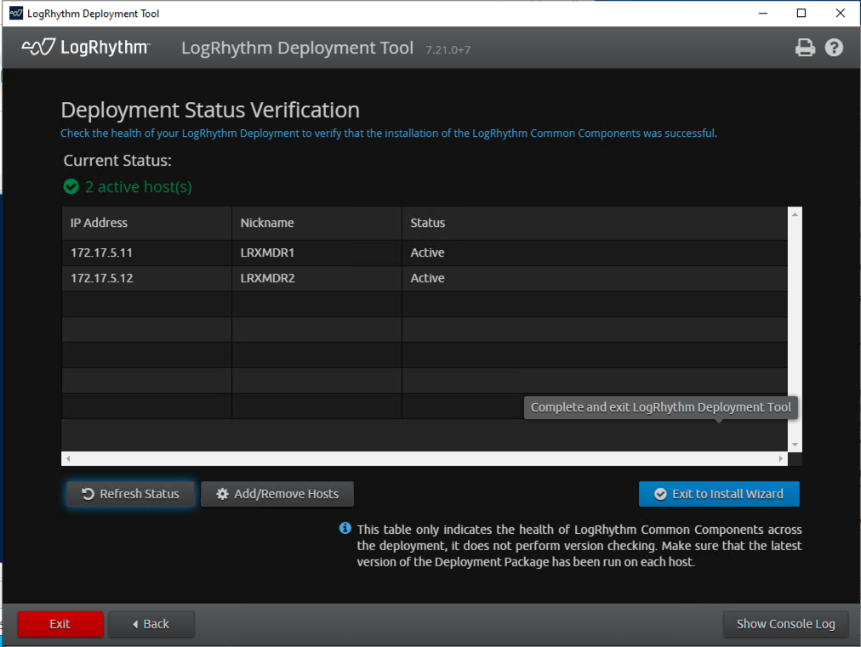Screen dimensions: 861x647
Task: Click table scrollbar up arrow
Action: [x=795, y=214]
